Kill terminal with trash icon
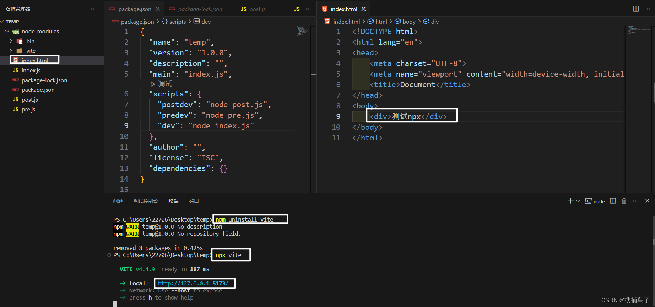Screen dimensions: 655x307 click(624, 201)
